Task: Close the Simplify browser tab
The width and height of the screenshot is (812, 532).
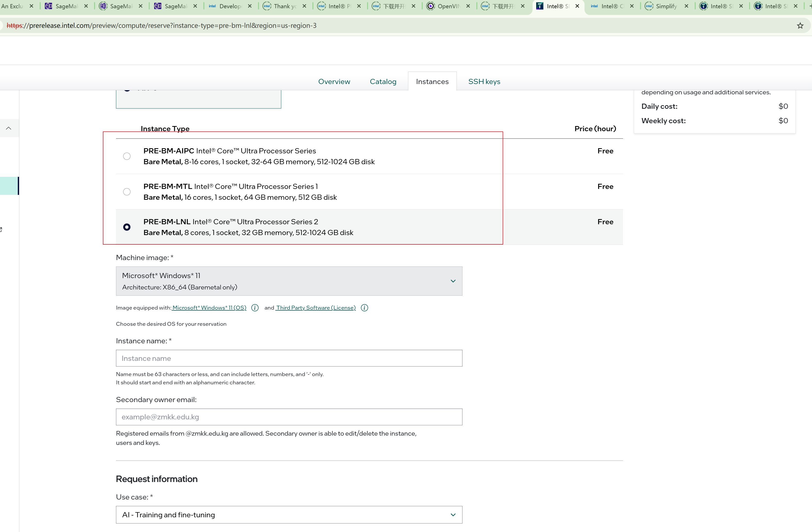Action: coord(686,6)
